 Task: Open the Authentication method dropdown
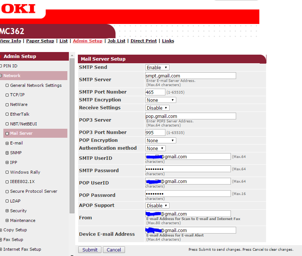click(x=155, y=148)
